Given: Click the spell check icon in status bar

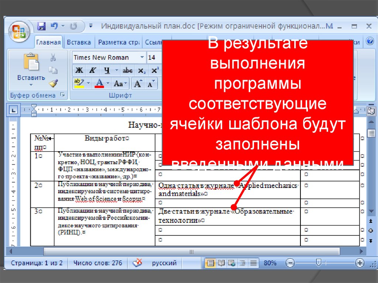Looking at the screenshot, I should click(137, 263).
